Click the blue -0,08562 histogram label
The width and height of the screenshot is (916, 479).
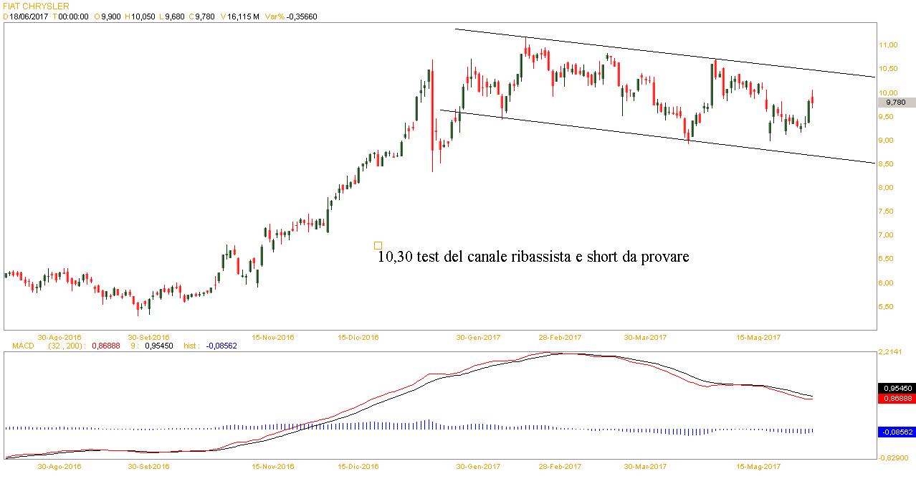click(895, 432)
